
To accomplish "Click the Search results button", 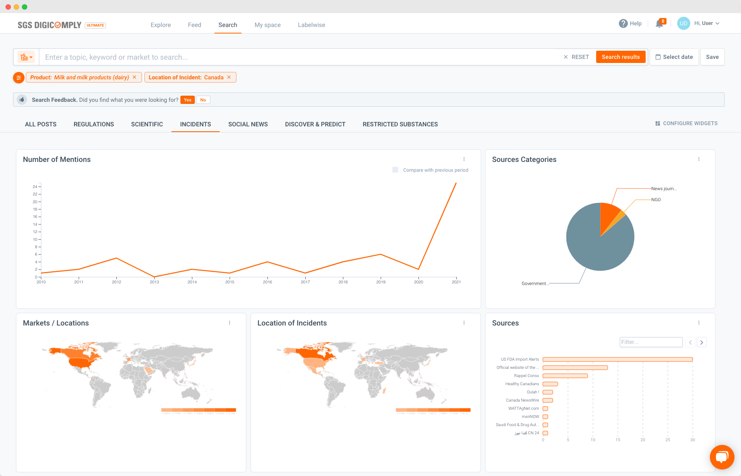I will coord(621,57).
